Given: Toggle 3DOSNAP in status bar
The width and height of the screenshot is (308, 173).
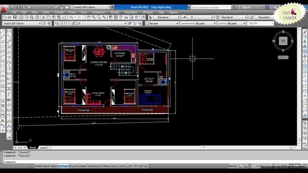Looking at the screenshot, I should [x=94, y=166].
